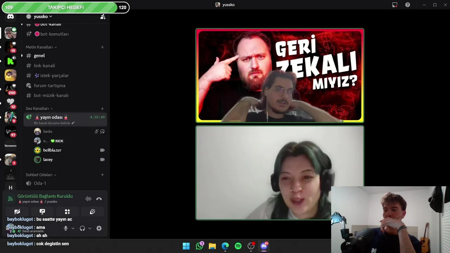Focus the bottom webcam video tile
The width and height of the screenshot is (450, 253).
pos(280,173)
